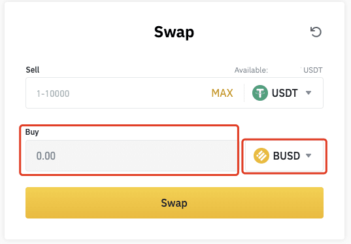Click MAX to sell full balance

[222, 93]
